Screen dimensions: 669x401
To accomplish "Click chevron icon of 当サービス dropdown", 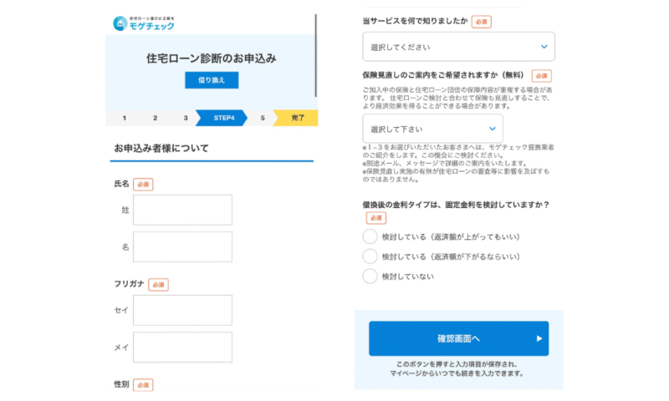I will [x=544, y=47].
